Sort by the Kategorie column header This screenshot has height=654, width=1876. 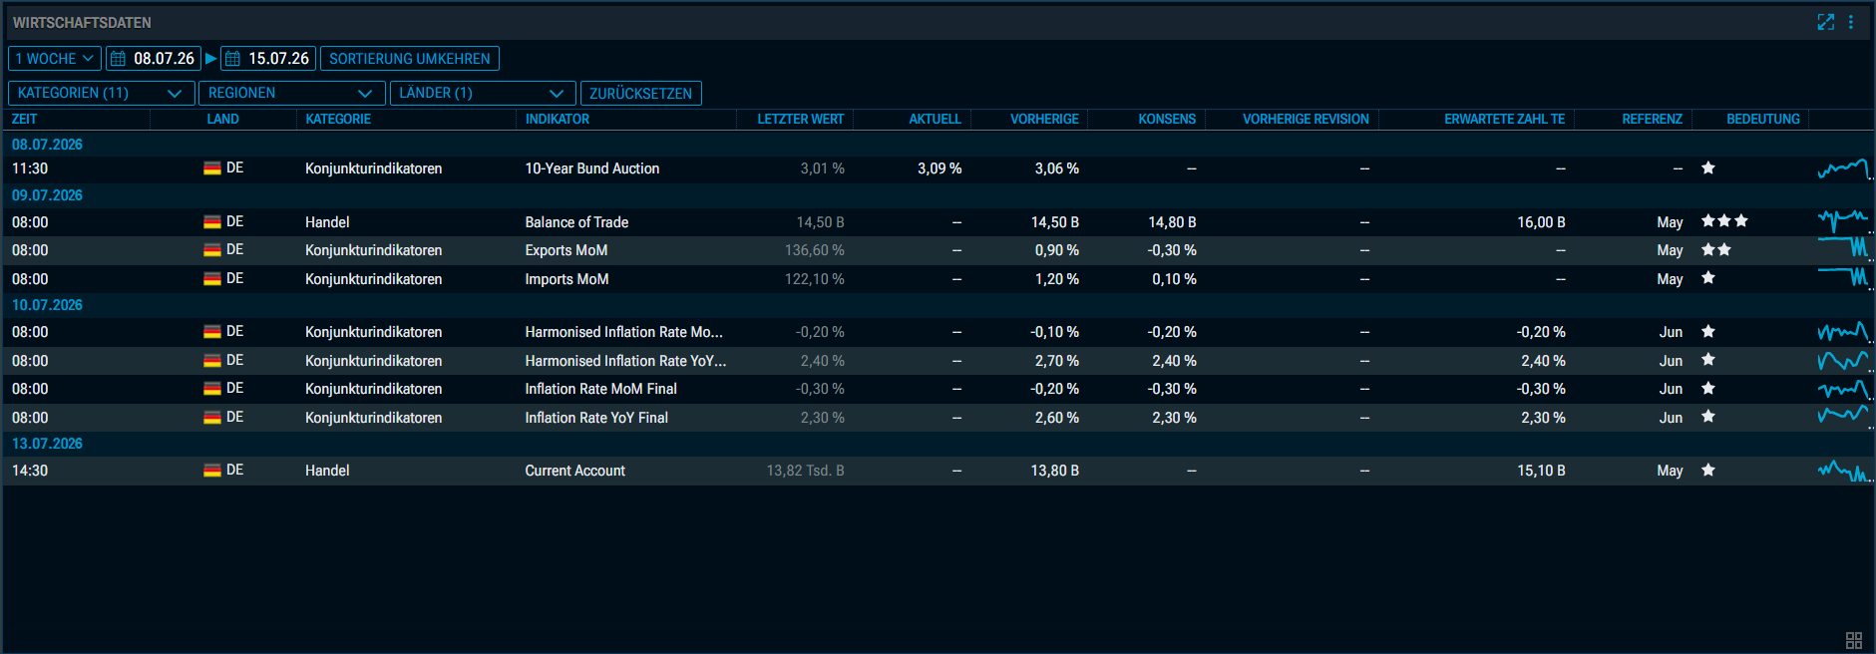[x=338, y=119]
